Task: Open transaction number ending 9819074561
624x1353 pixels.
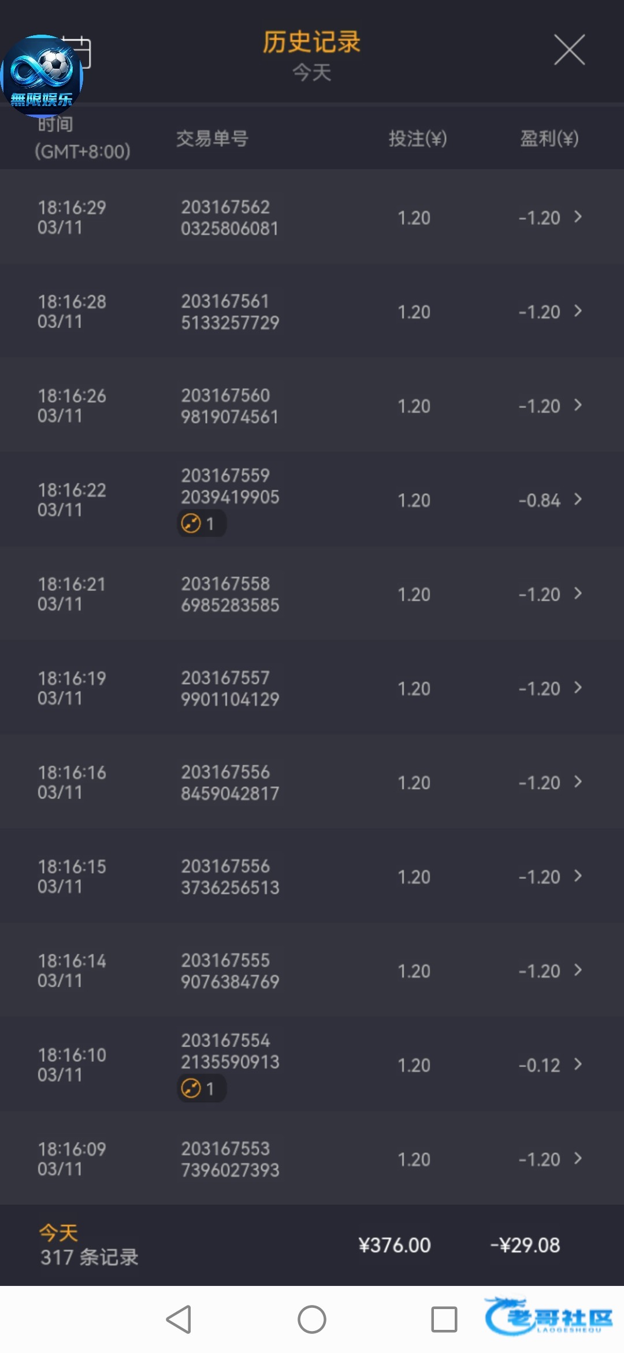Action: coord(230,406)
